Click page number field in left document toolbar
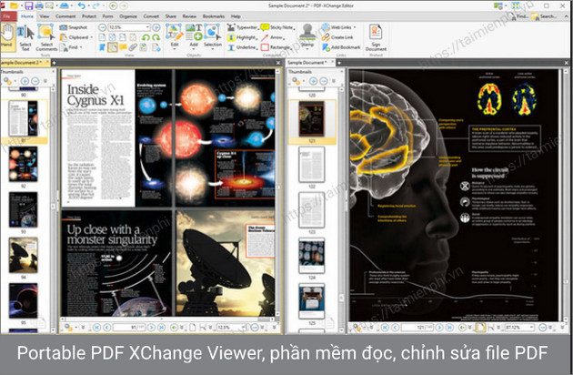 pos(128,328)
